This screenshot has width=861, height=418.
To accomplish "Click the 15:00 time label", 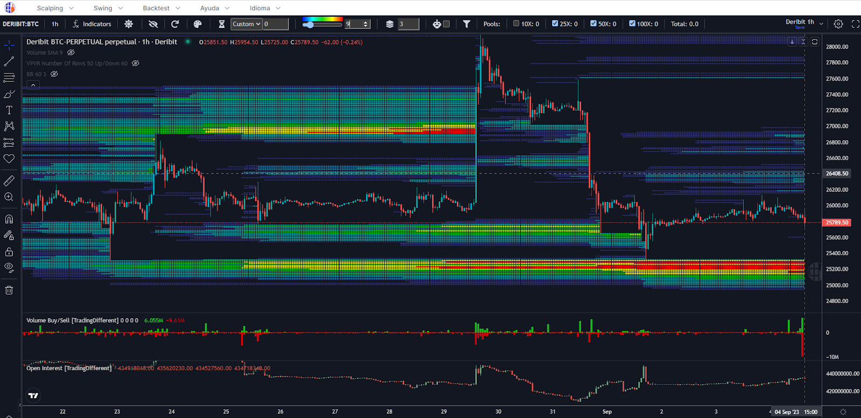I will pos(810,412).
